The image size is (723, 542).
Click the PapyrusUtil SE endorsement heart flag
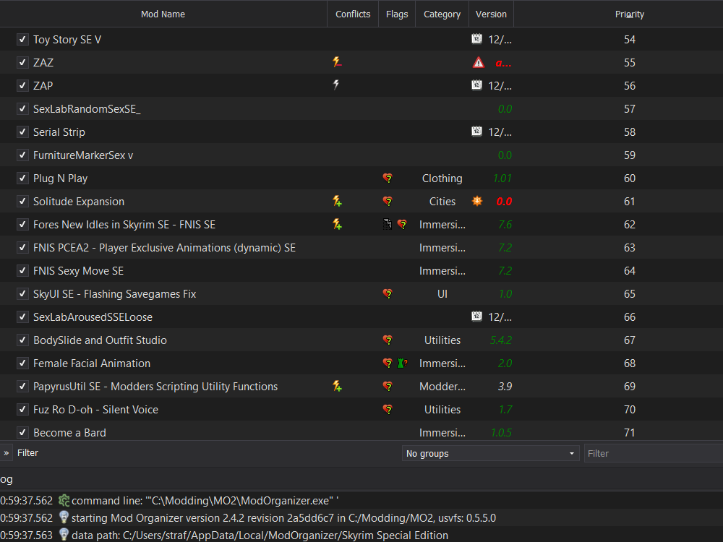(x=388, y=386)
